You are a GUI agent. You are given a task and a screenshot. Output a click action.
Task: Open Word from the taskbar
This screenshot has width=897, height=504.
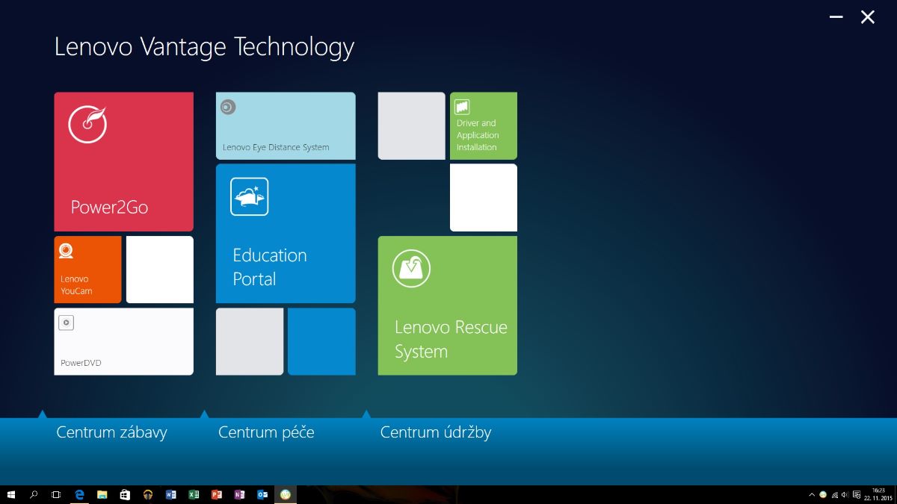[x=170, y=494]
